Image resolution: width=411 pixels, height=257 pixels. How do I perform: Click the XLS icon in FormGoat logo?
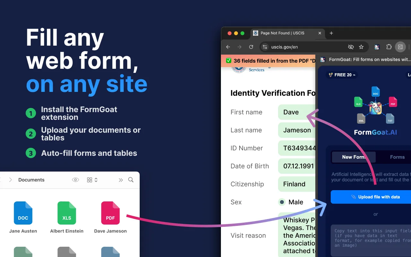pyautogui.click(x=358, y=102)
